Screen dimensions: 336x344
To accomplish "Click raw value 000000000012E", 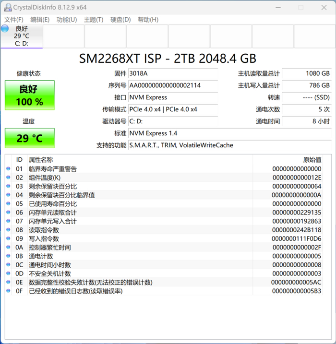I will pos(297,178).
